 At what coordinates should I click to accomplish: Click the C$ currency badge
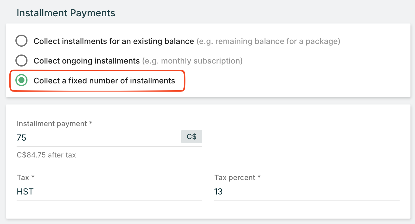[191, 137]
